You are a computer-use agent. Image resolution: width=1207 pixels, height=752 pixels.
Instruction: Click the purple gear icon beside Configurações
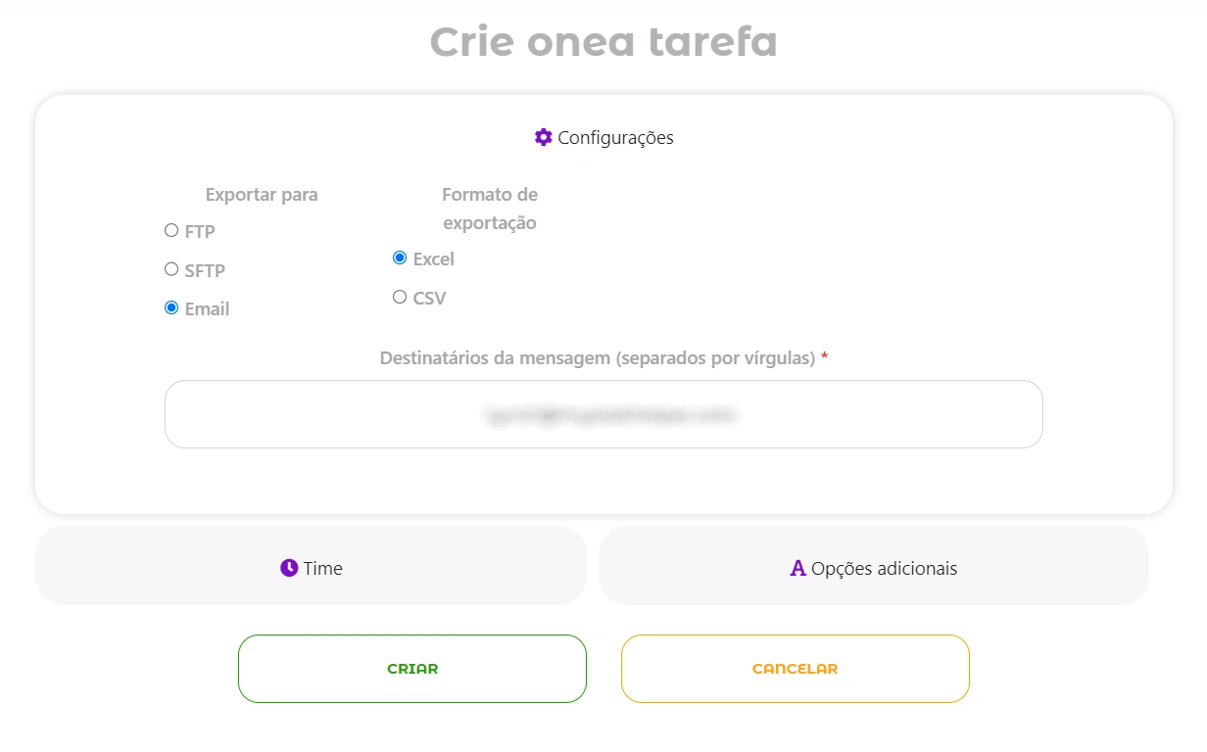(x=544, y=137)
